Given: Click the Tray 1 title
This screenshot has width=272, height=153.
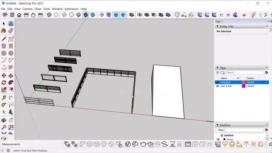Looking at the screenshot, I should [219, 22].
